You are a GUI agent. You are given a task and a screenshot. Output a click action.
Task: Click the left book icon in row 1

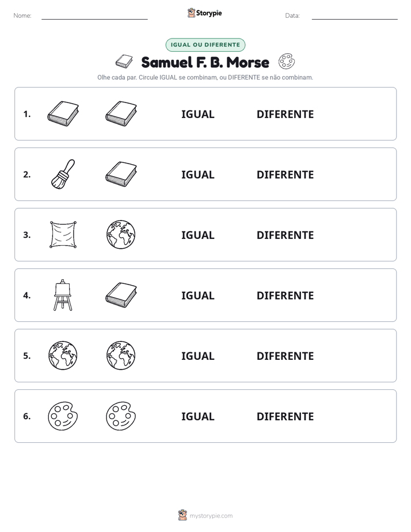[63, 113]
